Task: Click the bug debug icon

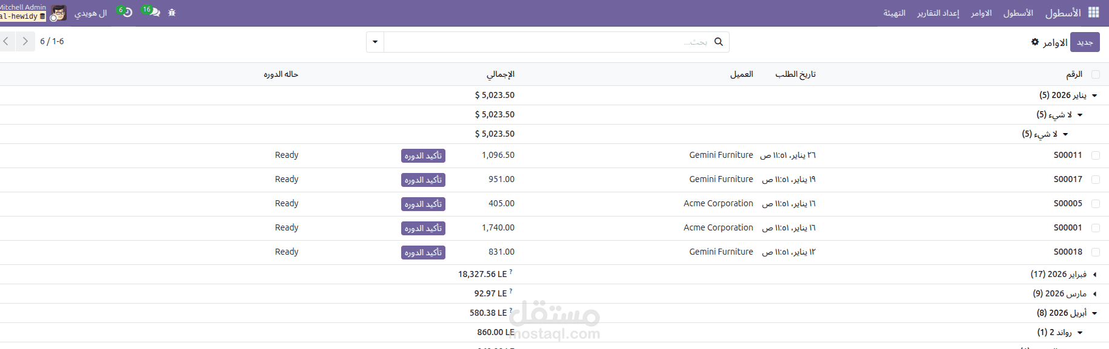Action: (x=172, y=12)
